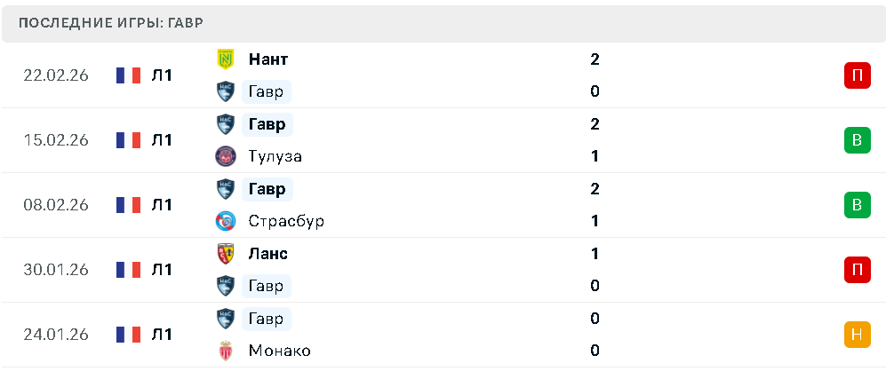Image resolution: width=886 pixels, height=371 pixels.
Task: Click French flag icon beside 24.01.26
Action: (x=128, y=335)
